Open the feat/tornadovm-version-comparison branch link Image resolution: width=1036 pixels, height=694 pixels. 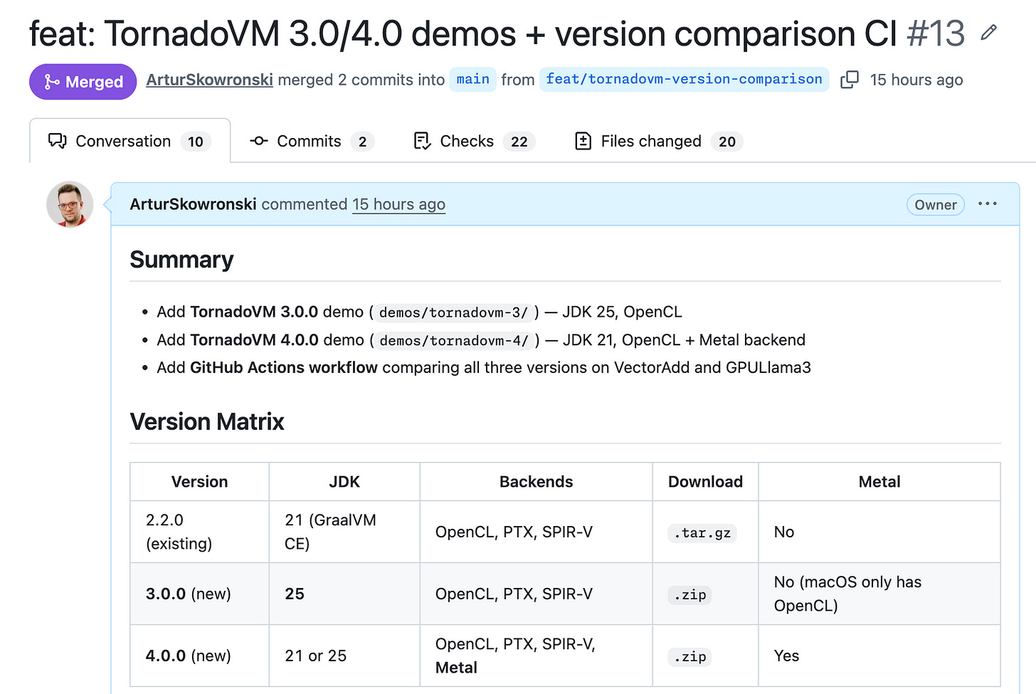(x=684, y=79)
